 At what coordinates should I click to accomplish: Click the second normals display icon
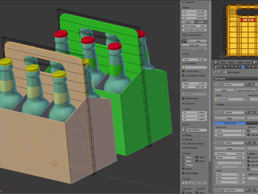pyautogui.click(x=187, y=183)
